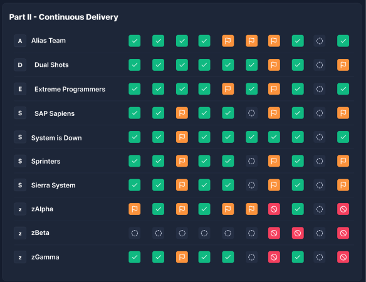
Task: Select SAP Sapiens' sixth-column empty dotted circle
Action: point(251,113)
